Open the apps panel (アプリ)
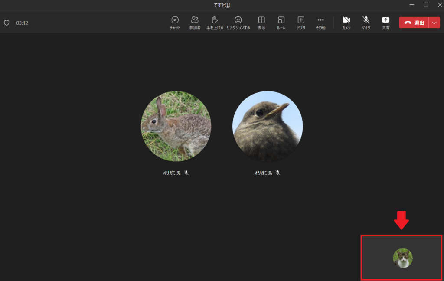 click(301, 23)
